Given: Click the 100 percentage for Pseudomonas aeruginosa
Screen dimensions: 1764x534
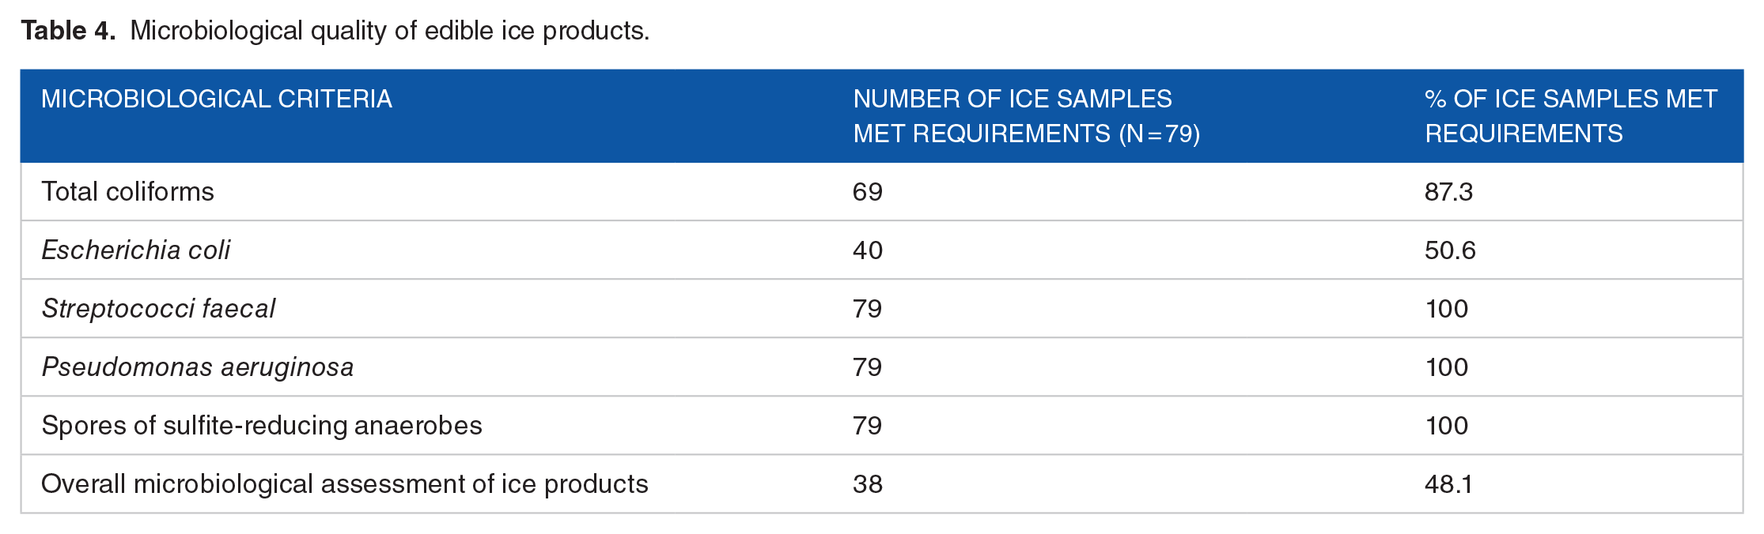Looking at the screenshot, I should click(x=1447, y=367).
